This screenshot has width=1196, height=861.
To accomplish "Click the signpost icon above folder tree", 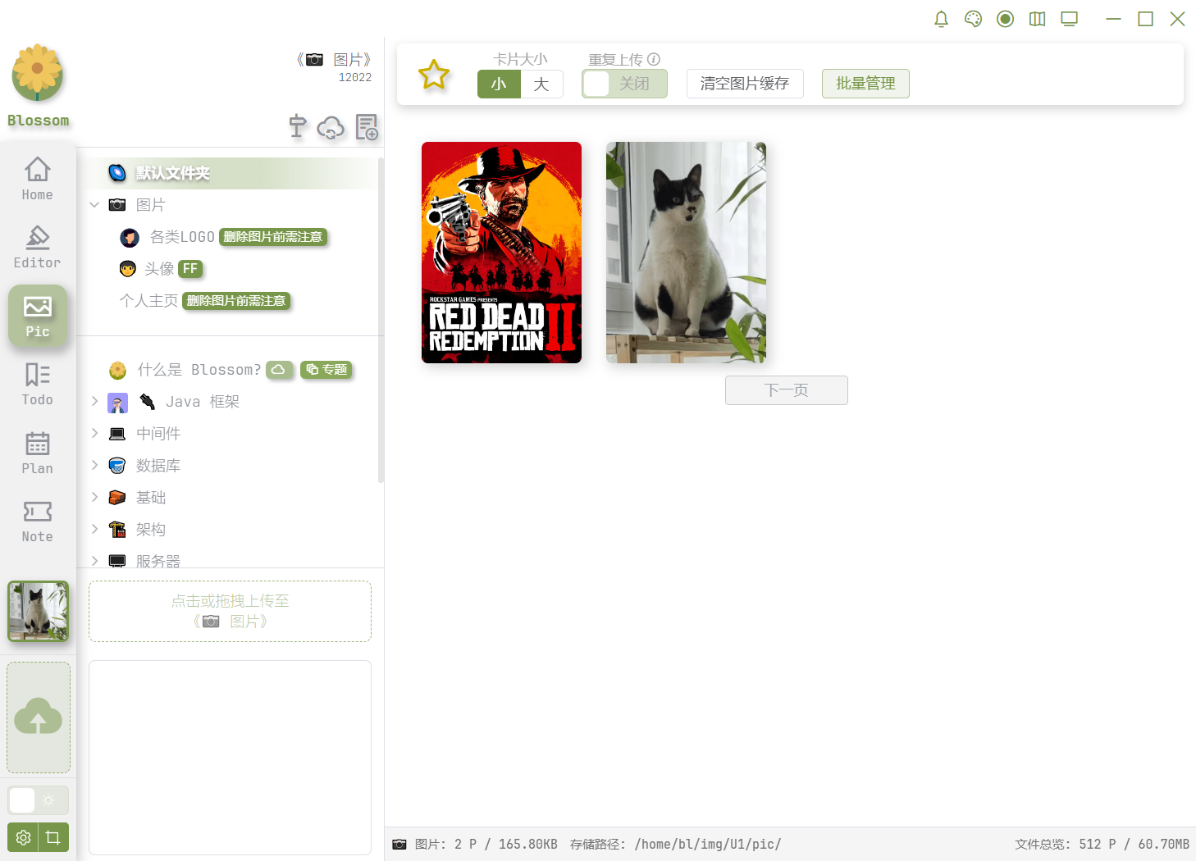I will (x=298, y=126).
